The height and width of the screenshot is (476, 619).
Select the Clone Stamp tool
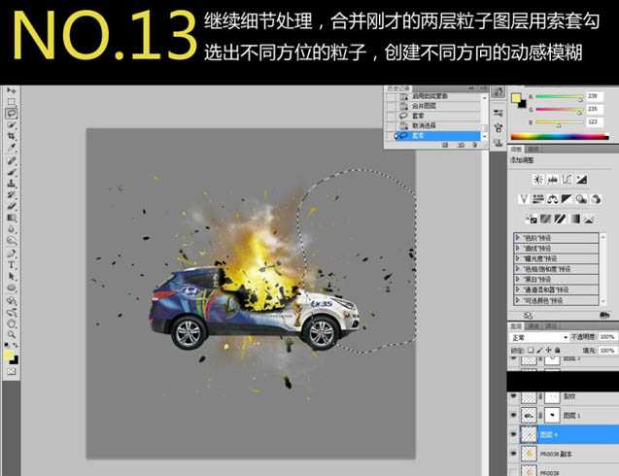pyautogui.click(x=11, y=184)
